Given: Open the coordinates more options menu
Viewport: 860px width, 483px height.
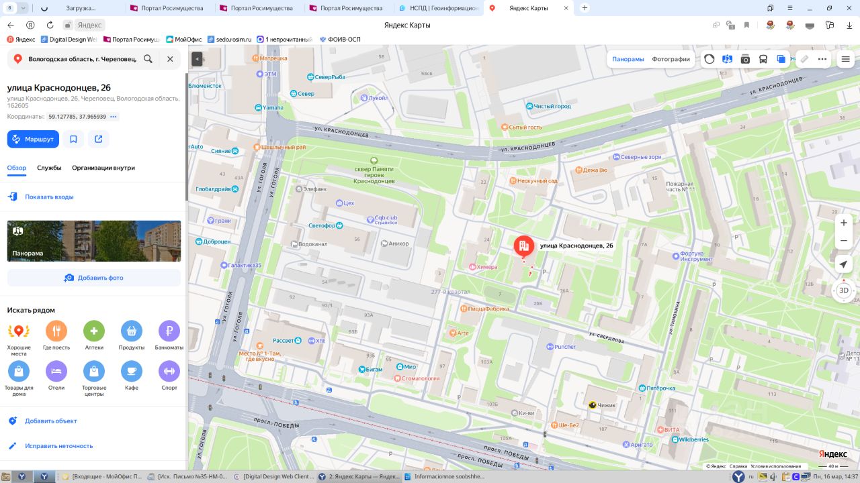Looking at the screenshot, I should point(114,117).
